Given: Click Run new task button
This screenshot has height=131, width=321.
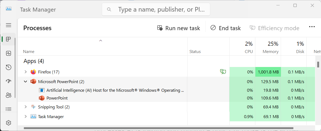Looking at the screenshot, I should (x=179, y=28).
